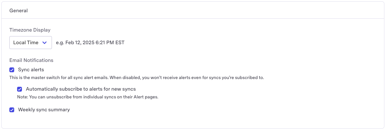This screenshot has width=386, height=130.
Task: Select the General section header
Action: 18,11
